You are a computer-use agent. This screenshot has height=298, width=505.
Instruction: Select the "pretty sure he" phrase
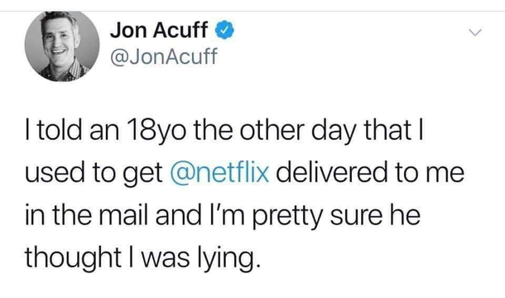tap(336, 216)
